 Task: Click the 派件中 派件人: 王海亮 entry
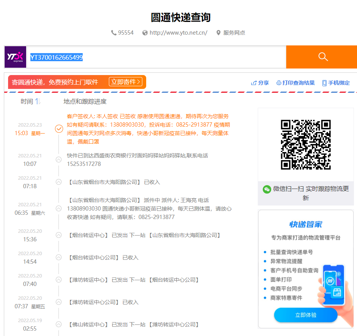(149, 209)
